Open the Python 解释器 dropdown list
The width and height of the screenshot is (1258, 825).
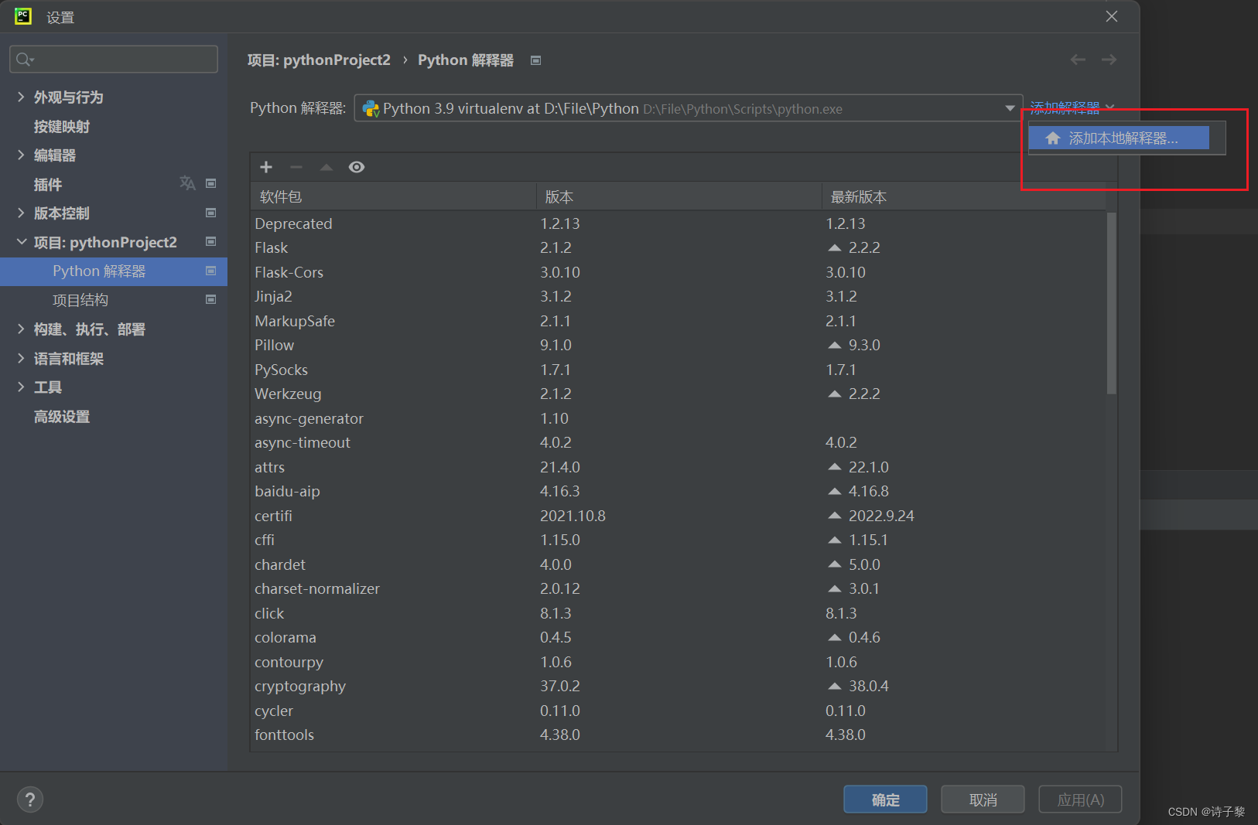1009,108
